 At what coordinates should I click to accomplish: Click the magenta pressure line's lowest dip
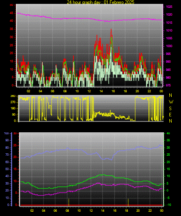[109, 21]
